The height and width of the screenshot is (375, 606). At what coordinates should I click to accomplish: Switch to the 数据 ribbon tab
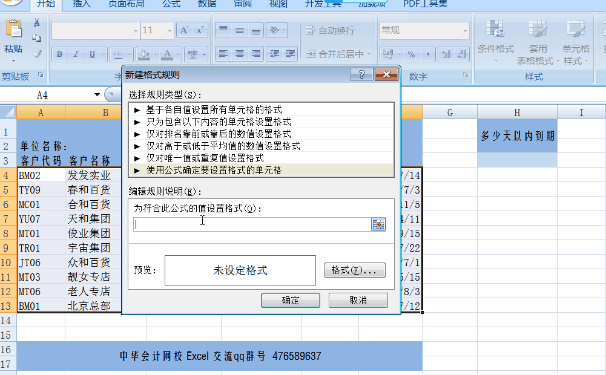pyautogui.click(x=206, y=5)
